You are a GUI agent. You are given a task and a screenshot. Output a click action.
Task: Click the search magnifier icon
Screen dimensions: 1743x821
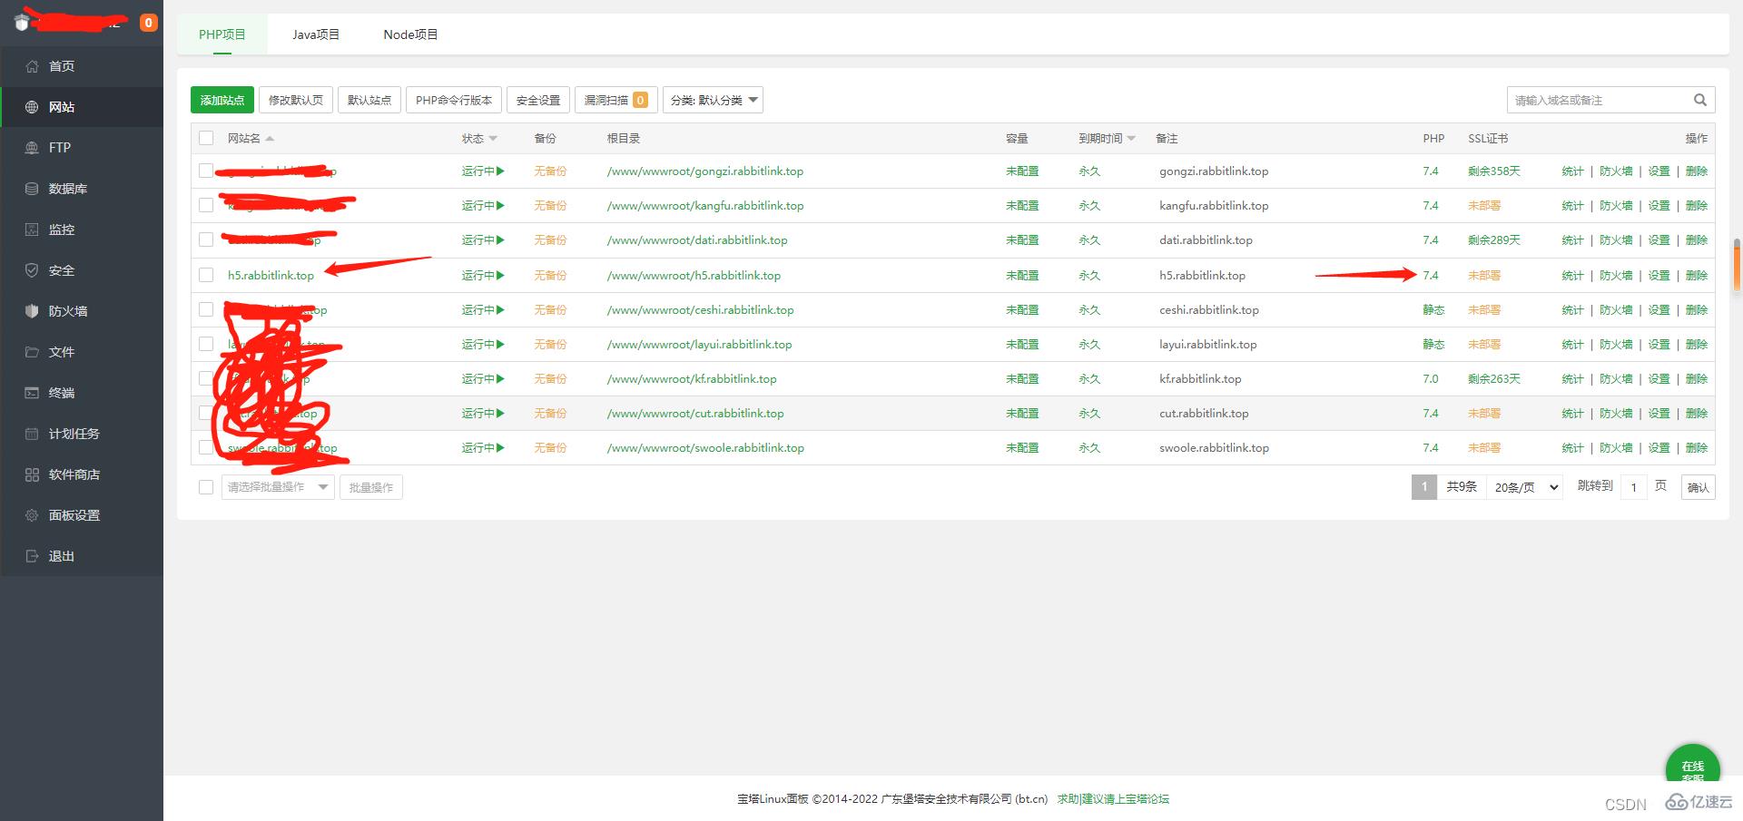coord(1699,100)
